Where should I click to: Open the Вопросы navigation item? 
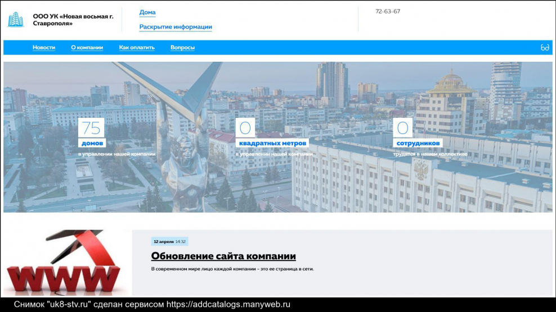(182, 48)
